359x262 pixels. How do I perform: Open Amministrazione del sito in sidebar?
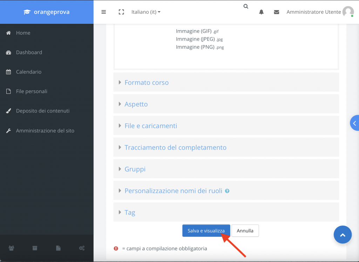click(45, 131)
